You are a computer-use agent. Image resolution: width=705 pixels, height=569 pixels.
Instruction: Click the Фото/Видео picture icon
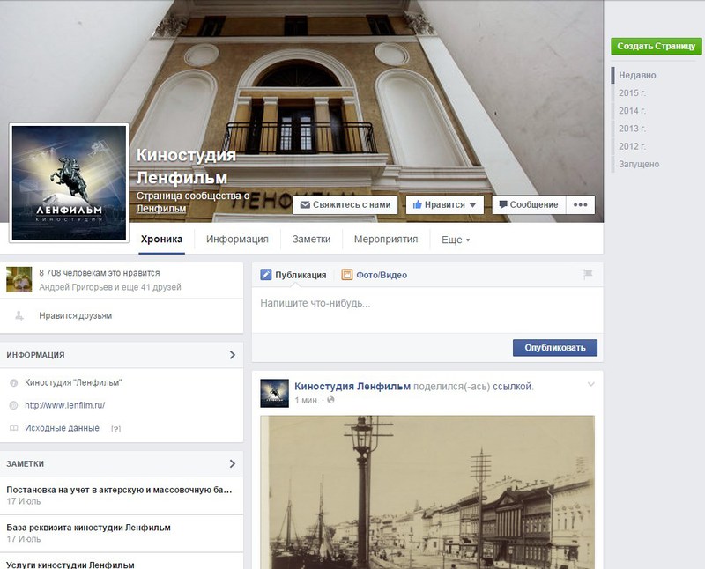click(x=346, y=275)
